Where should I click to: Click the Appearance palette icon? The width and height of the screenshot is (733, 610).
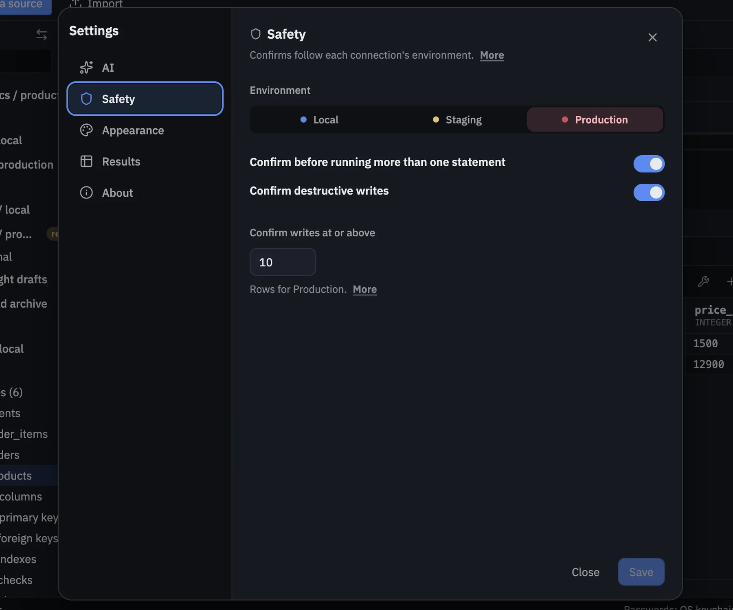[86, 130]
